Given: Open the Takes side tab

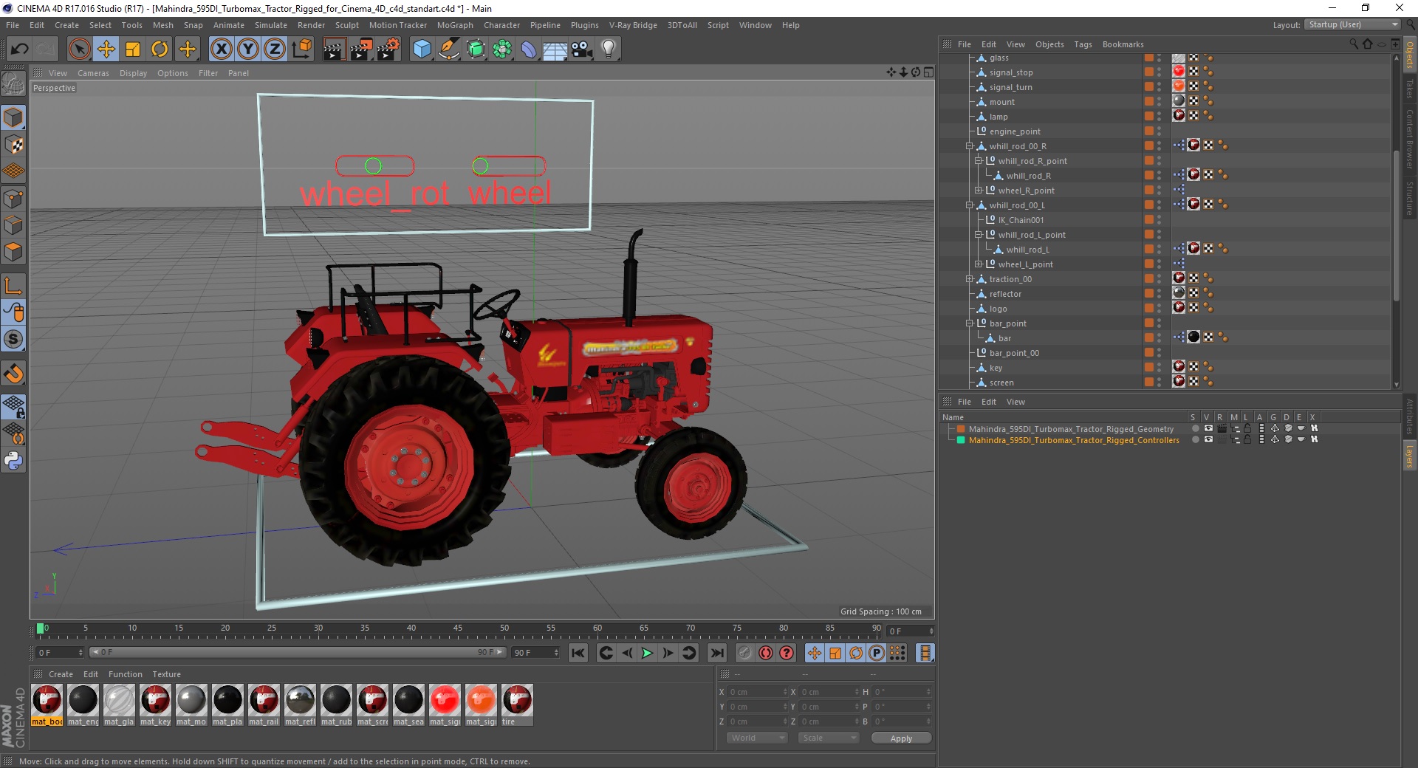Looking at the screenshot, I should (x=1410, y=89).
